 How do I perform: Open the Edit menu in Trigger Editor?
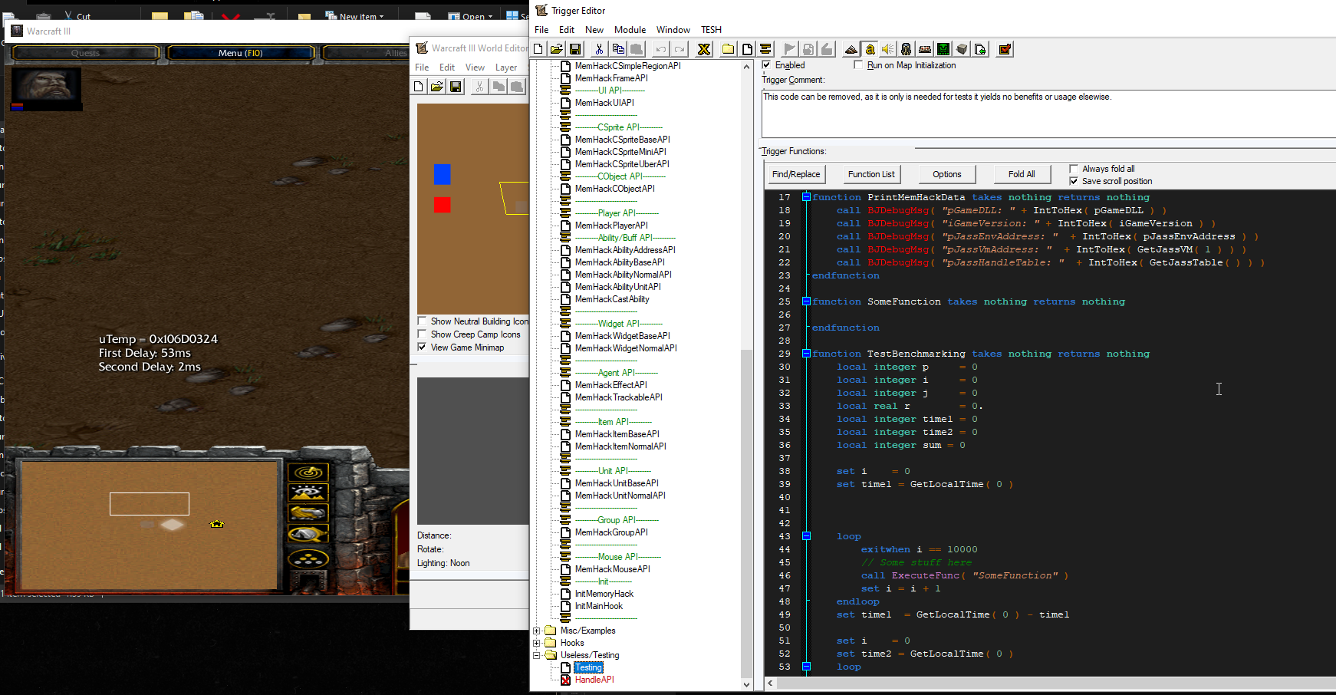[567, 30]
